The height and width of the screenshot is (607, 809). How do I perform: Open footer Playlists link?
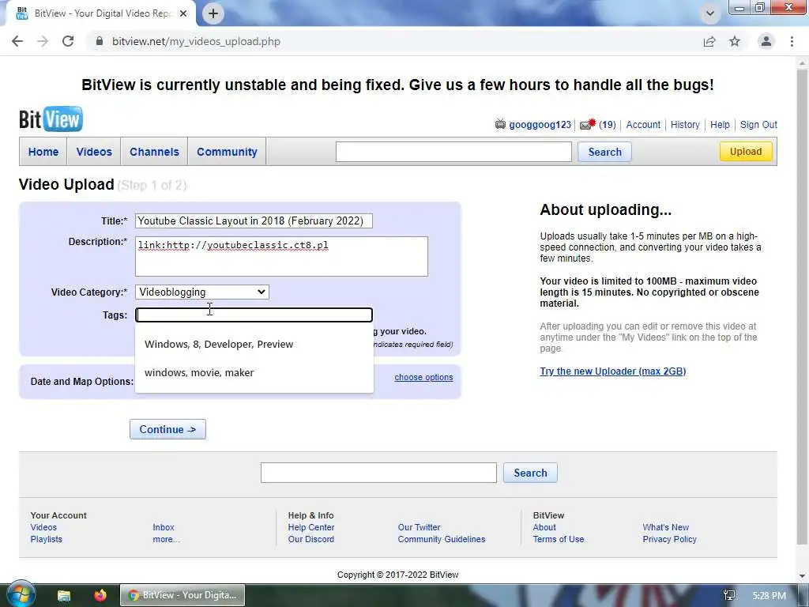pos(46,539)
